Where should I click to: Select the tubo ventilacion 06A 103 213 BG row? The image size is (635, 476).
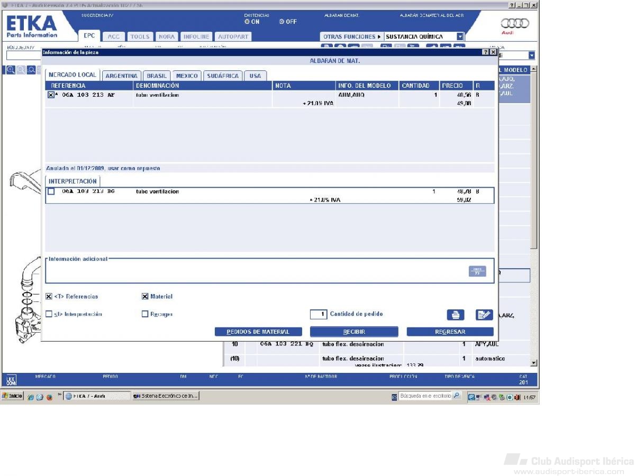tap(270, 195)
